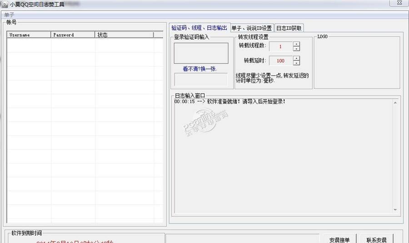Switch to 单子、说说ID设置 tab
This screenshot has height=243, width=409.
(252, 28)
